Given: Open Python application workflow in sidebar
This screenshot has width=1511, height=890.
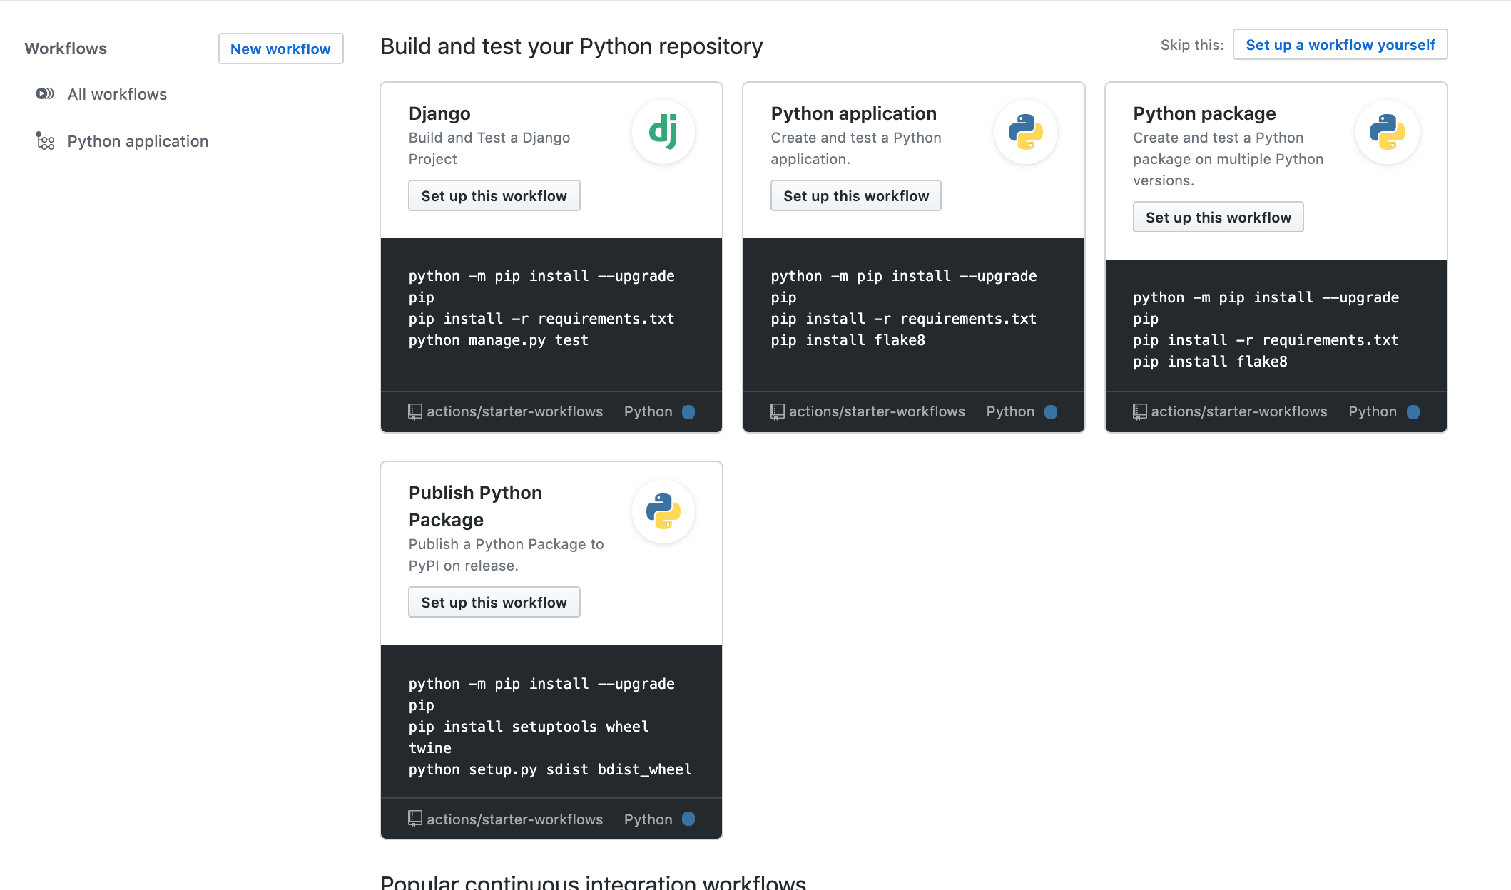Looking at the screenshot, I should (x=138, y=141).
